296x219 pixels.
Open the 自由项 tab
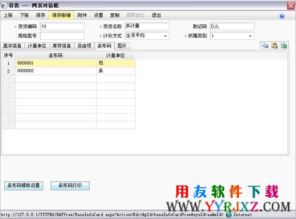(84, 46)
